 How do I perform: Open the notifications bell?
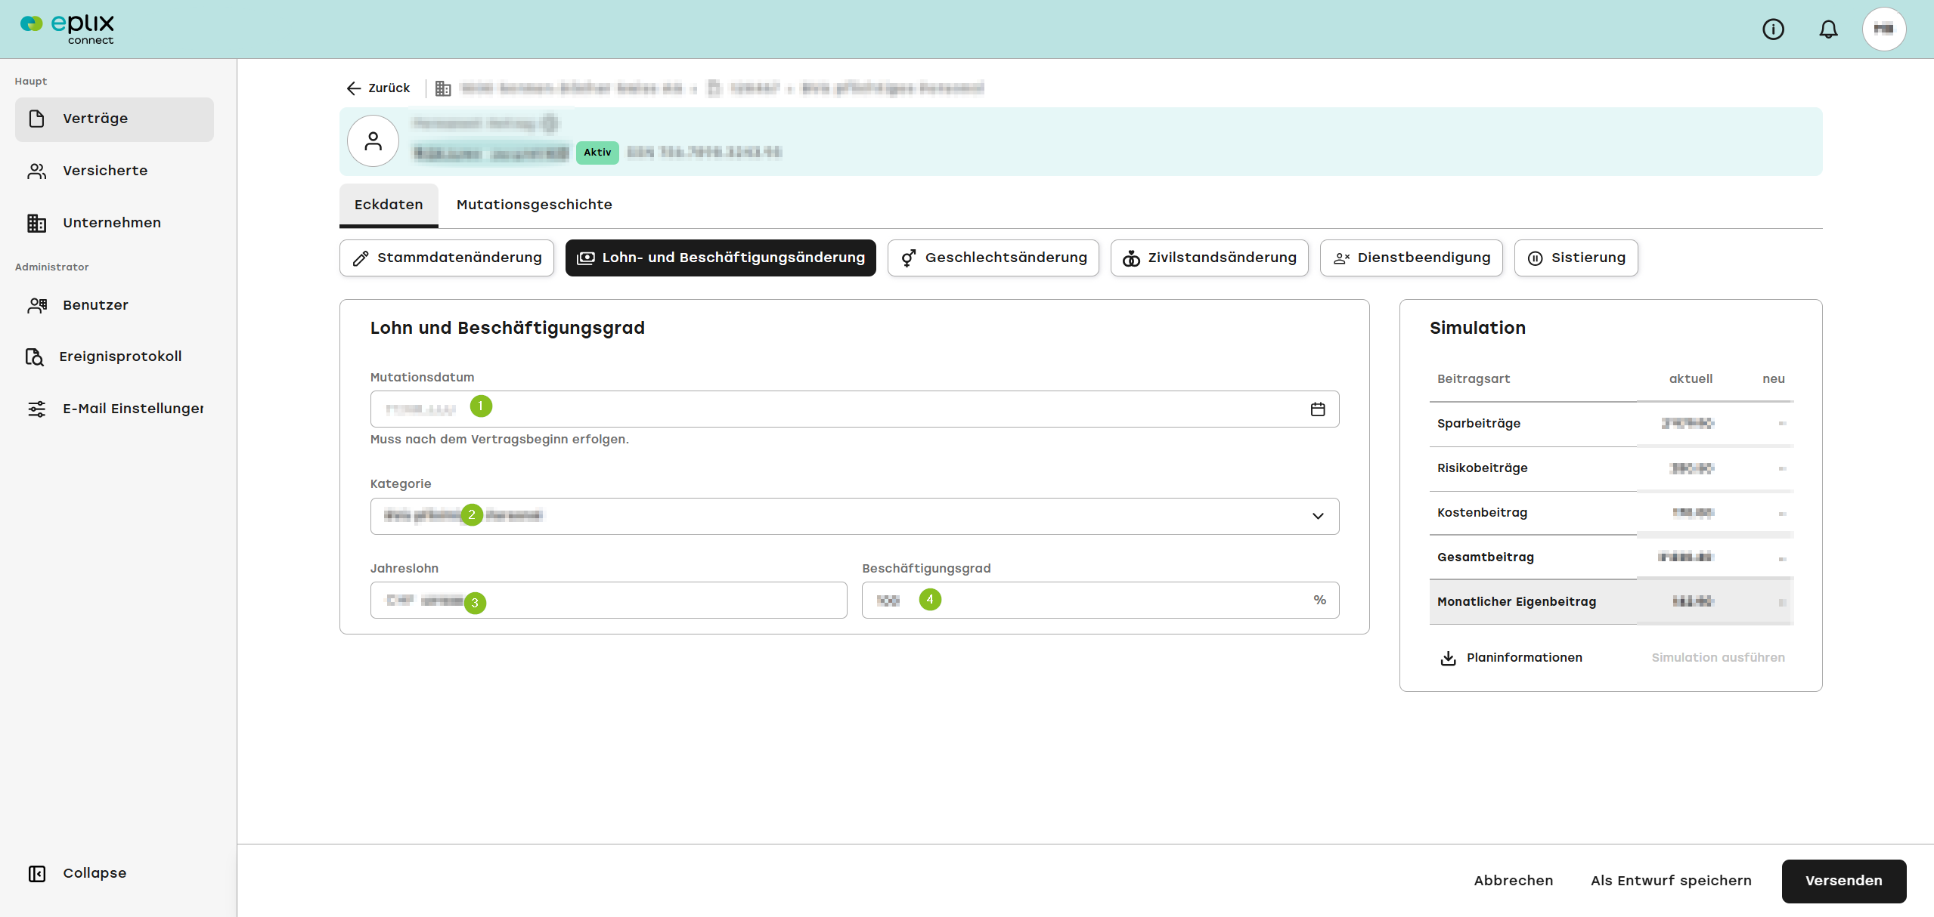pos(1828,29)
